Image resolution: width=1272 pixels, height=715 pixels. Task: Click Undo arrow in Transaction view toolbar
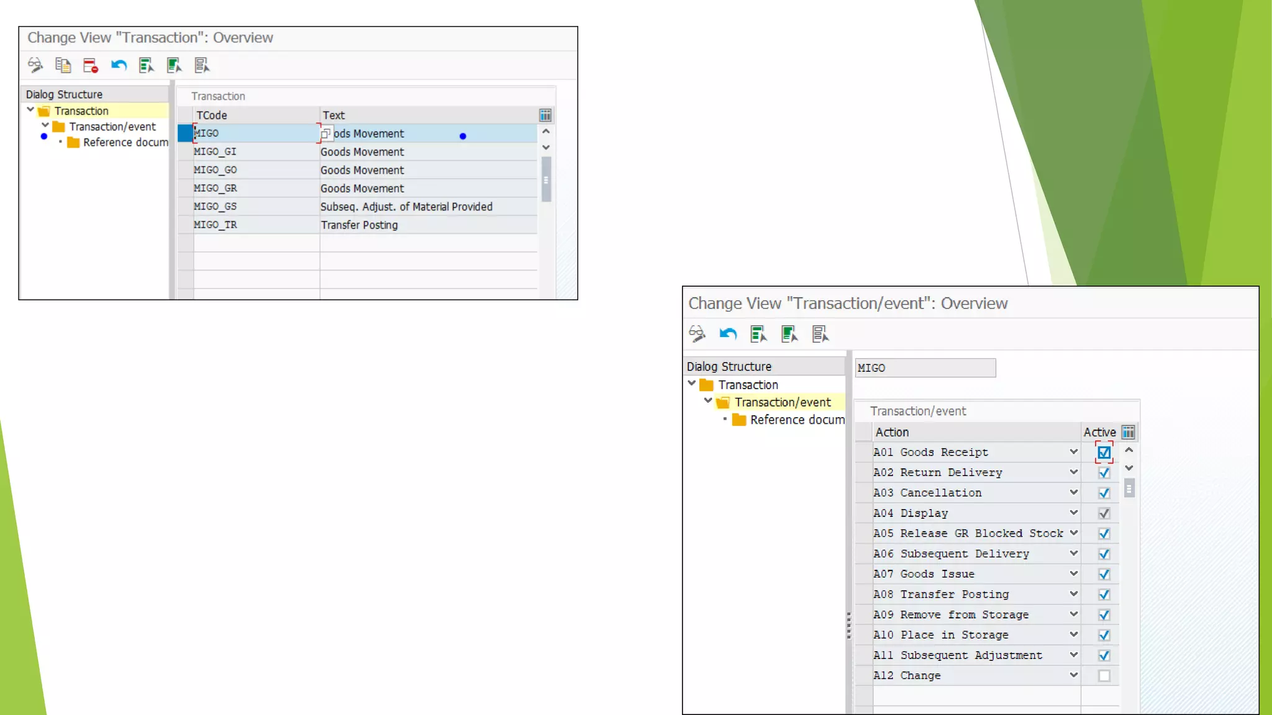[x=119, y=65]
